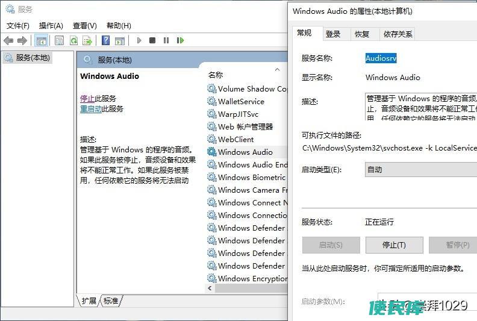This screenshot has width=477, height=321.
Task: Click gear icon beside Windows Connect Now
Action: point(212,202)
